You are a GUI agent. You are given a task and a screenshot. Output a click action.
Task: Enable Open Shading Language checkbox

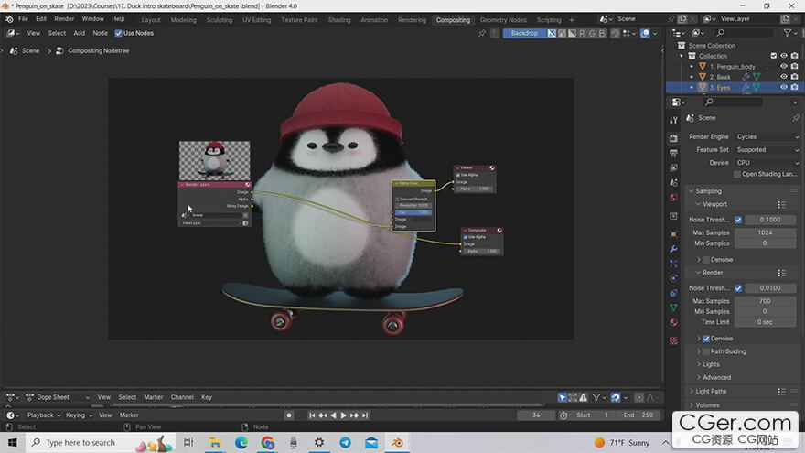pos(737,174)
